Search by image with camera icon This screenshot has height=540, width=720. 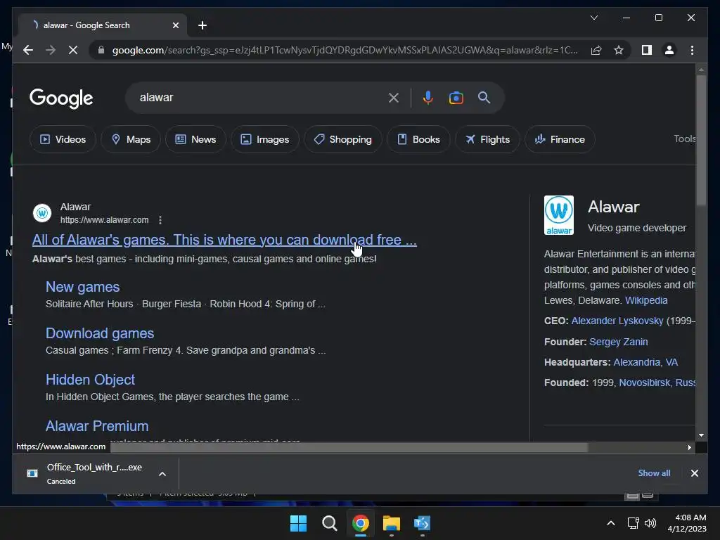(456, 97)
